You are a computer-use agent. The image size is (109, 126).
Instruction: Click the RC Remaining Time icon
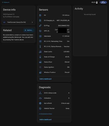40,41
